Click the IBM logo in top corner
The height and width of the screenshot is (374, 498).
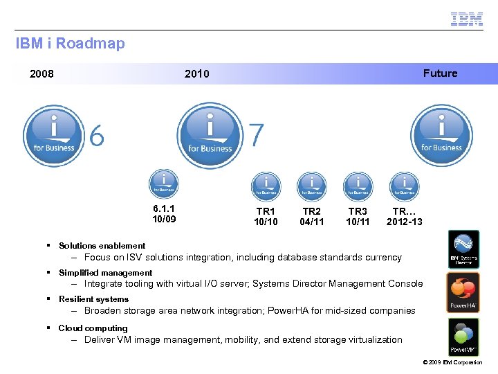[x=467, y=19]
